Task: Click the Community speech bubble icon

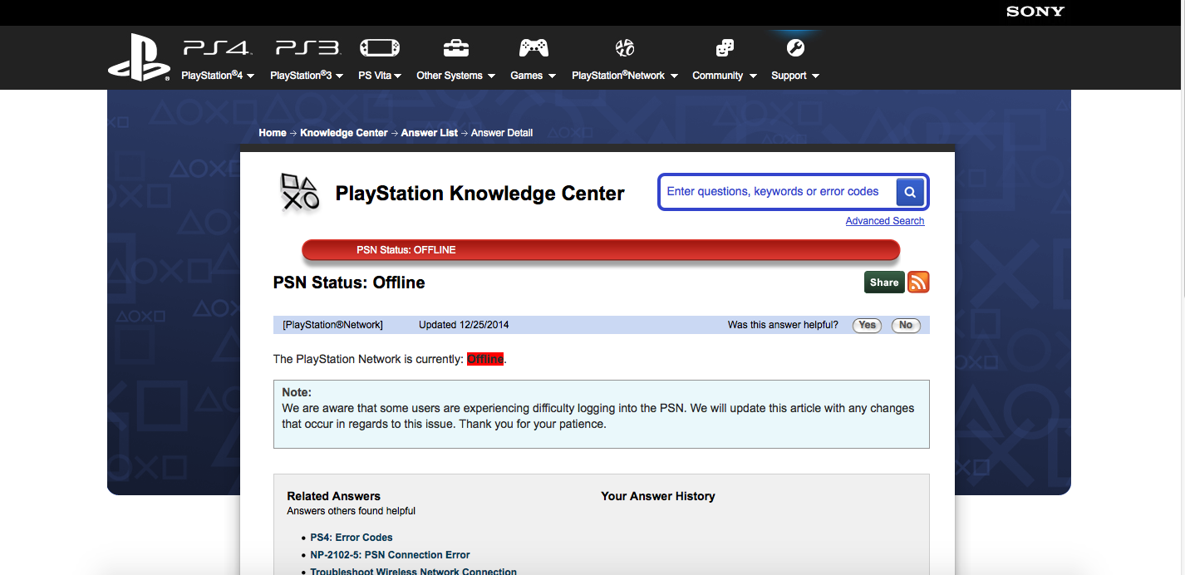Action: 724,47
